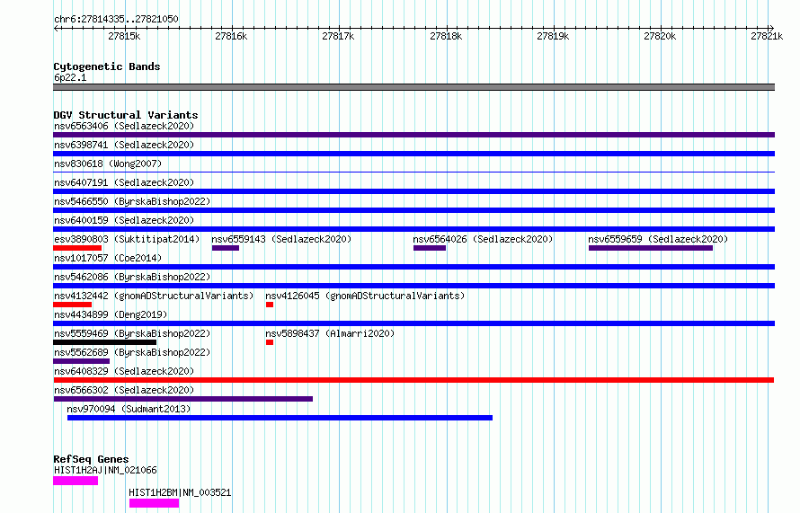
Task: Select the long red nsv6408329 bar
Action: [413, 380]
